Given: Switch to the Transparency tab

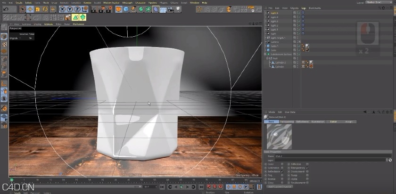Looking at the screenshot, I should point(287,121).
